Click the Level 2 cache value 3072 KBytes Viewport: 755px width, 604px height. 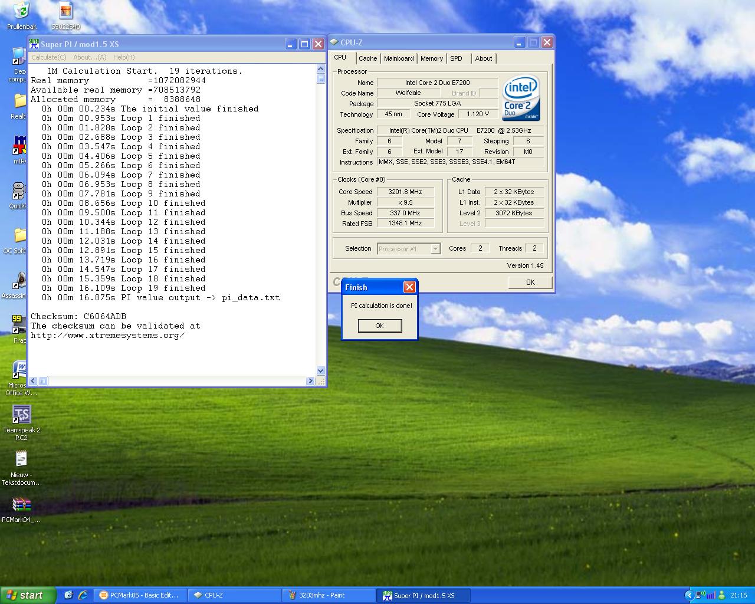[514, 213]
